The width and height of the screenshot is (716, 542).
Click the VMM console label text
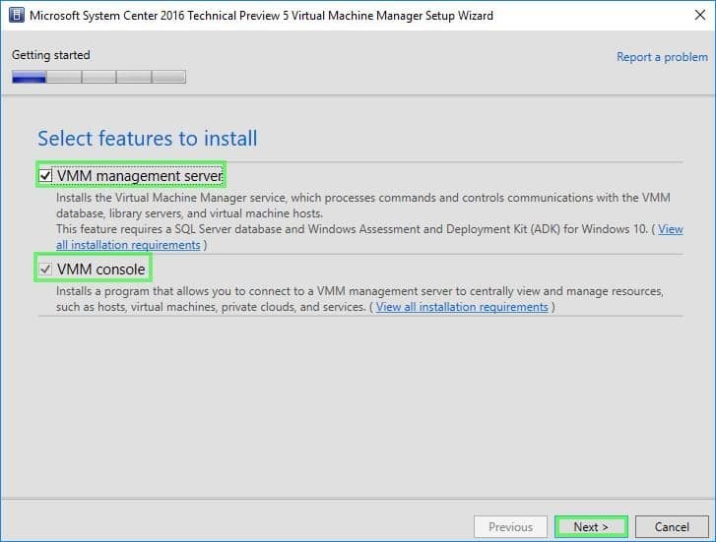point(100,270)
